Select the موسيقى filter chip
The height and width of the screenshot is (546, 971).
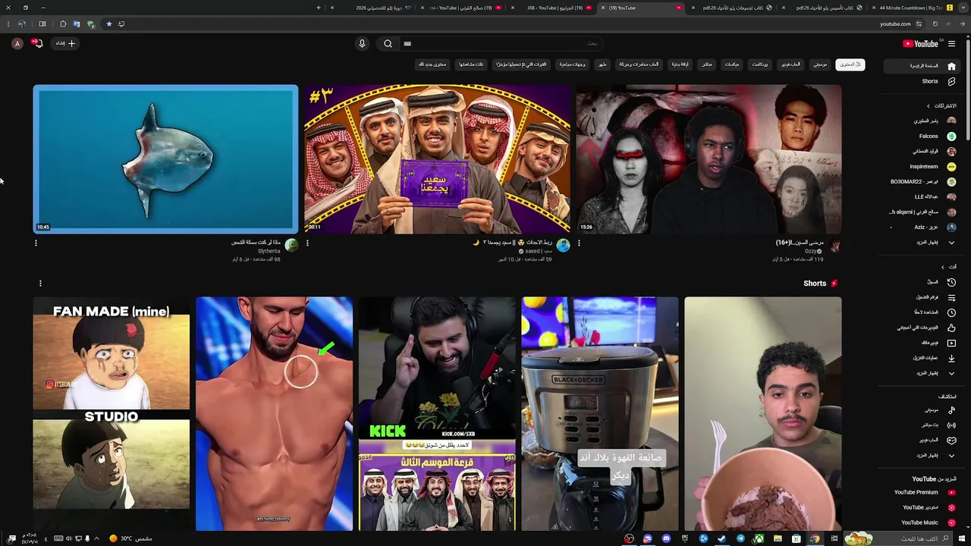821,64
